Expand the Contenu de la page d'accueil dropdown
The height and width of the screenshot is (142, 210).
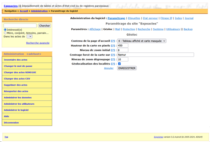[142, 41]
